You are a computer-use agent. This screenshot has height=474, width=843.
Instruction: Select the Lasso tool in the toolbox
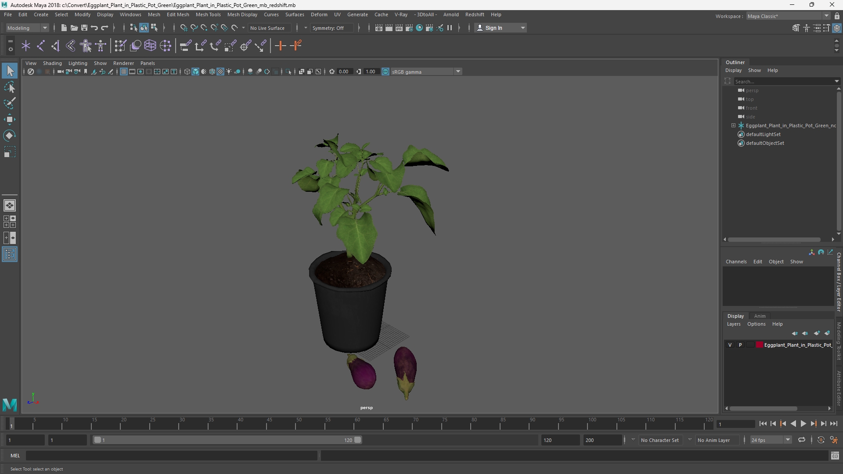[10, 87]
